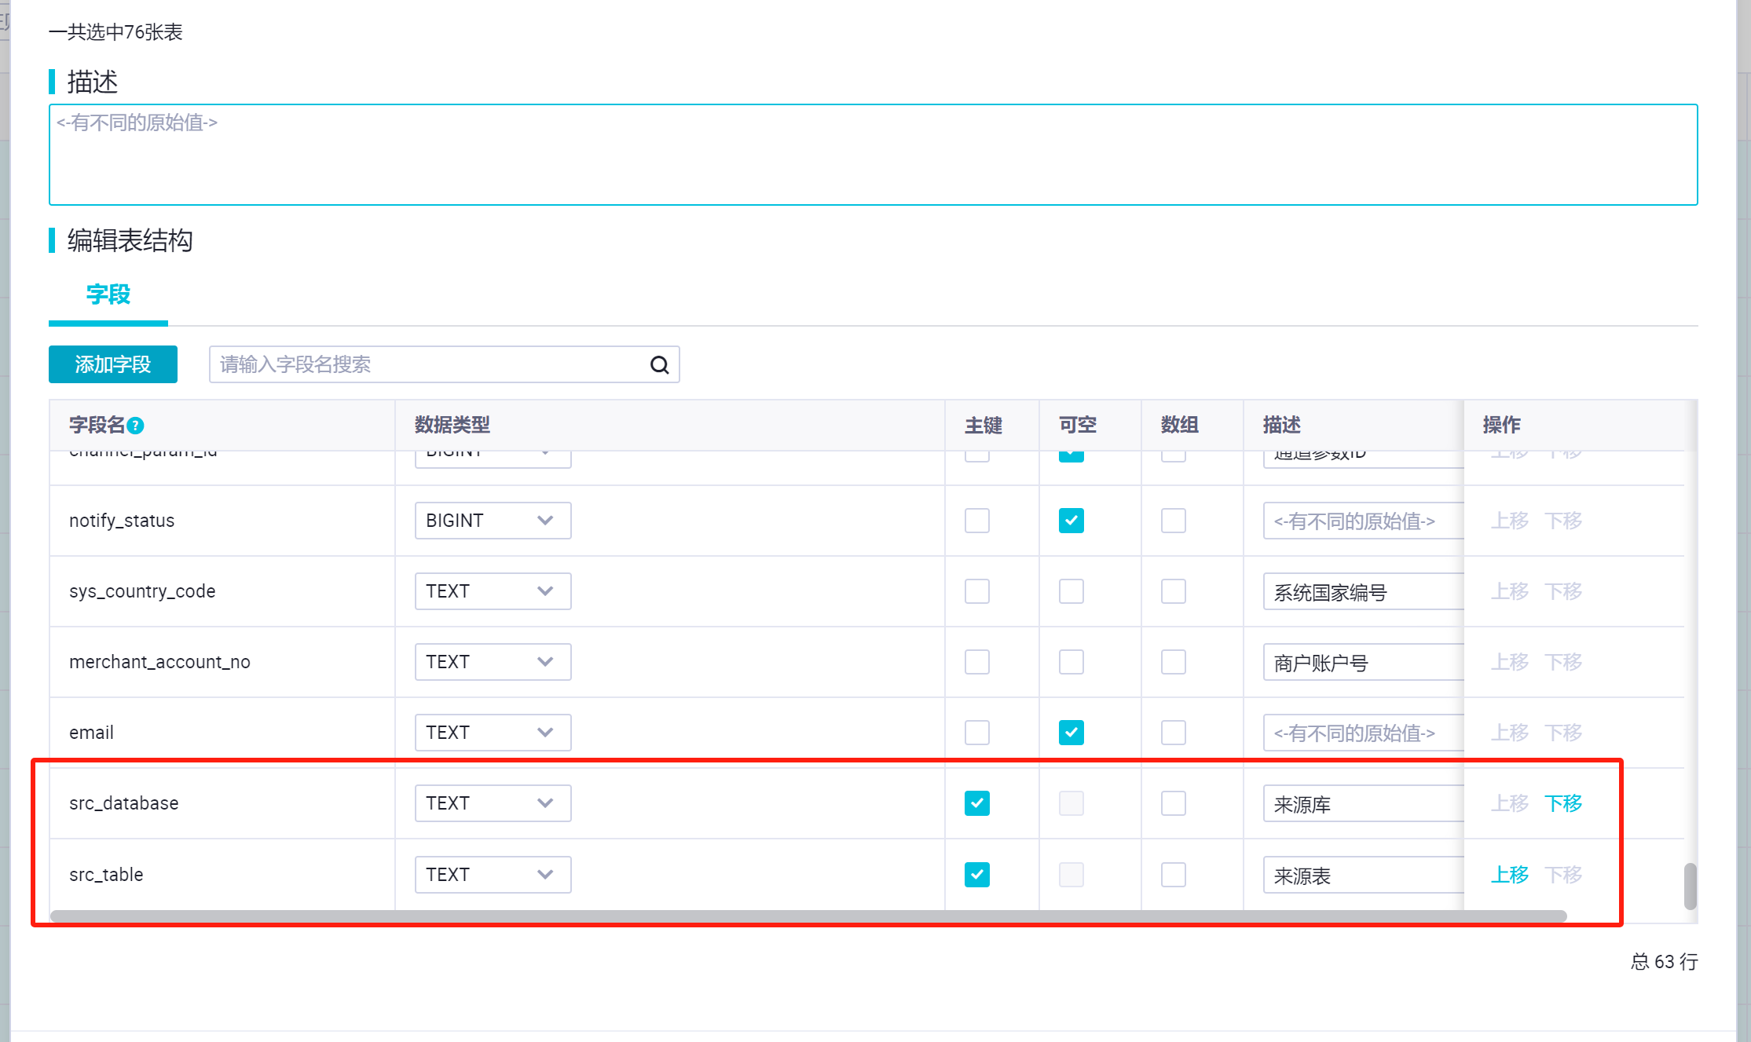Untick the nullable checkbox for email
Screen dimensions: 1751x1042
1071,733
